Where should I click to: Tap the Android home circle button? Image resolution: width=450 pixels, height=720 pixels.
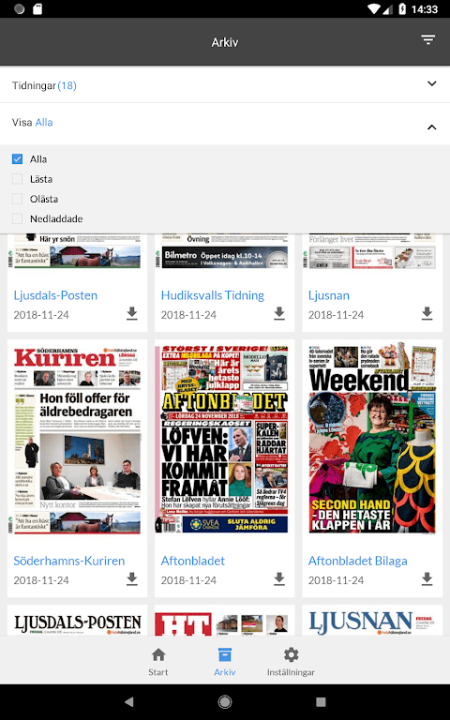(225, 701)
